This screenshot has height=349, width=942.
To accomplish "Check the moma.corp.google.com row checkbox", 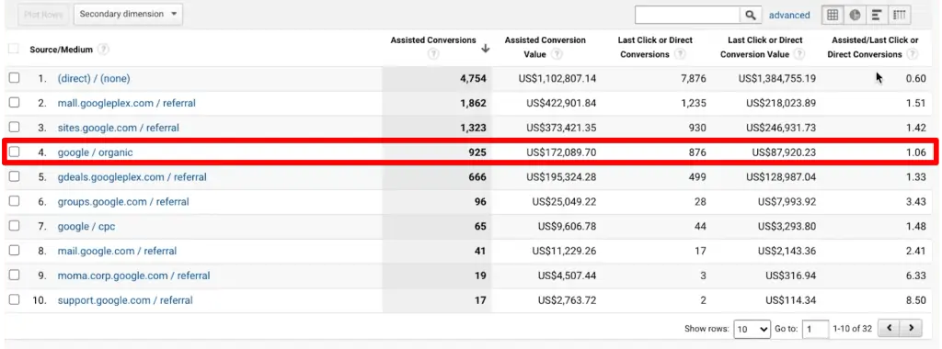I will 14,276.
